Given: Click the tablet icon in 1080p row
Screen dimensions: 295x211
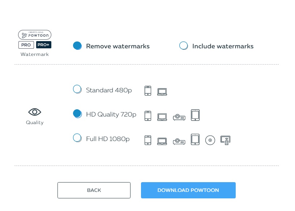Looking at the screenshot, I should 195,140.
